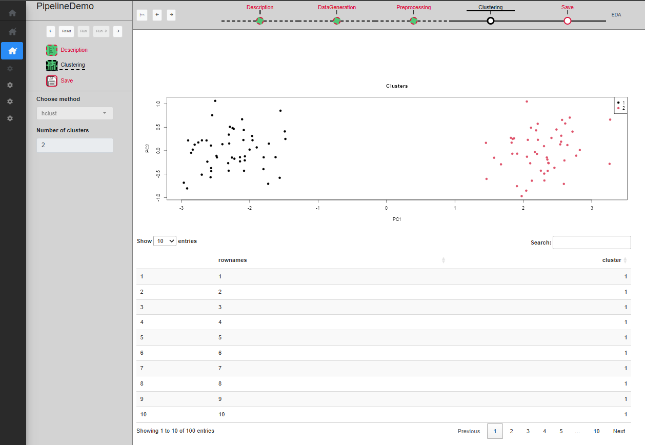Select the DataGeneration node in pipeline timeline
This screenshot has width=645, height=445.
tap(337, 21)
